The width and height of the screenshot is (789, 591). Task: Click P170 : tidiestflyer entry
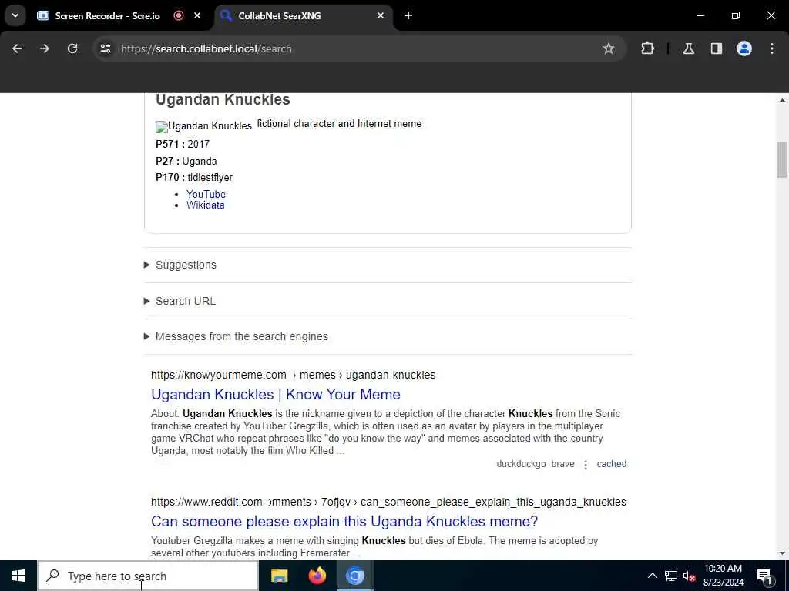tap(194, 178)
